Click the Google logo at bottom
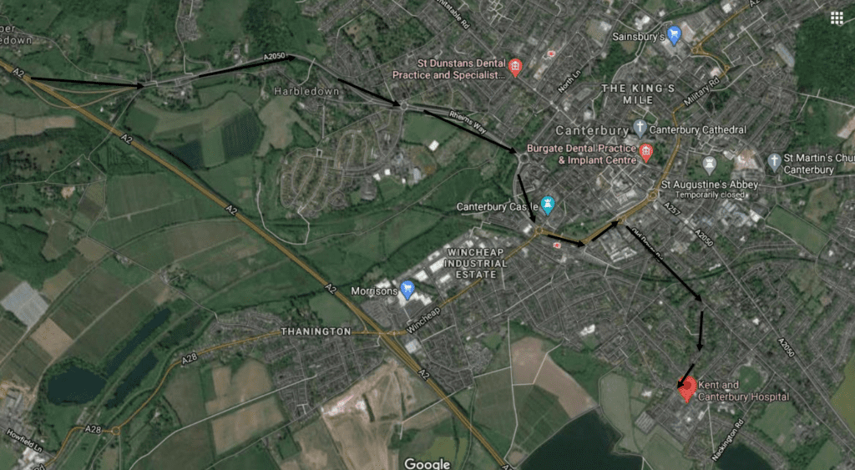 (x=427, y=464)
